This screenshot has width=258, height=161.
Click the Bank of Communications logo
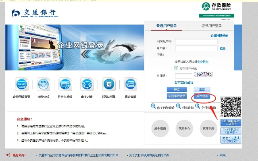click(35, 13)
